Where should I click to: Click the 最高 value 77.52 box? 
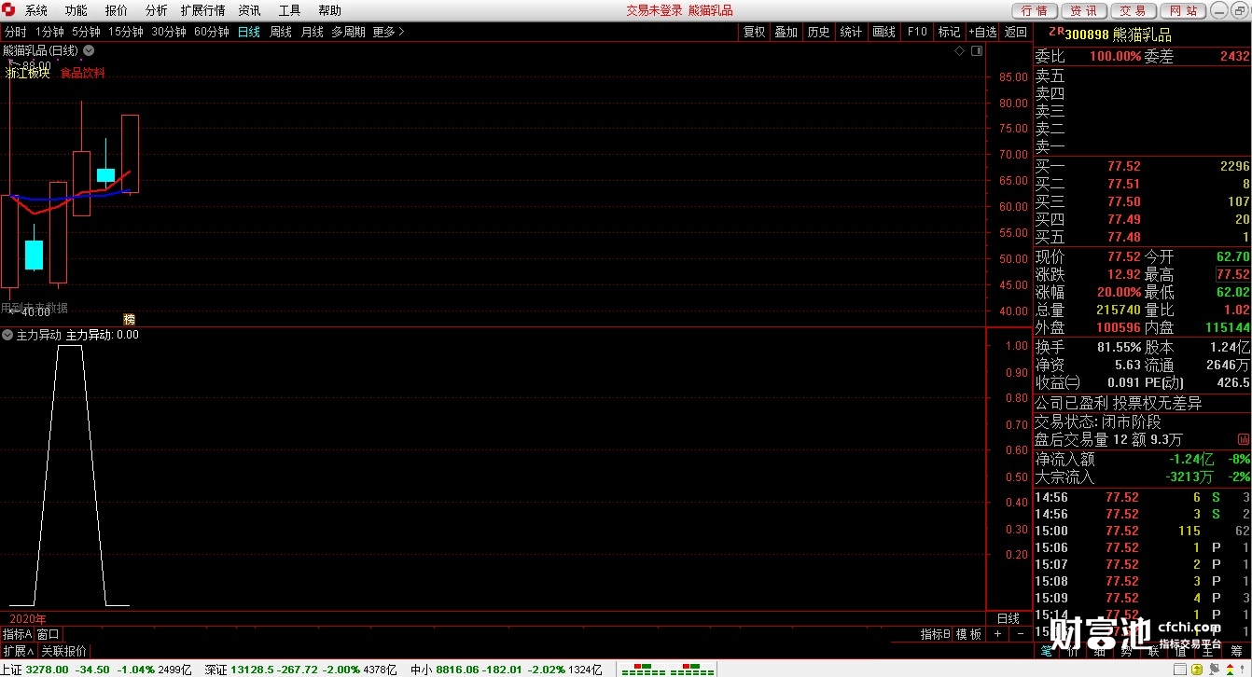(x=1232, y=274)
